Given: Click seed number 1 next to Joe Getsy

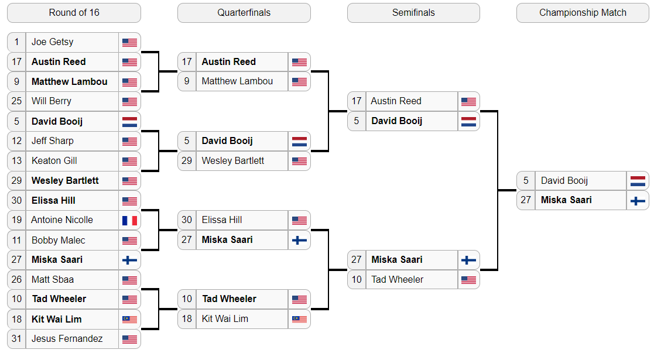Looking at the screenshot, I should pos(16,42).
